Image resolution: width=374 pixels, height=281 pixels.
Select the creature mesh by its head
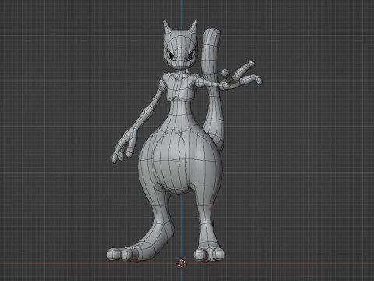(180, 45)
